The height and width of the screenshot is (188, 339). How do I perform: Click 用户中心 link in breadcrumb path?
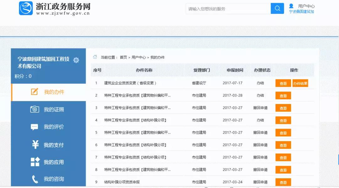point(138,57)
